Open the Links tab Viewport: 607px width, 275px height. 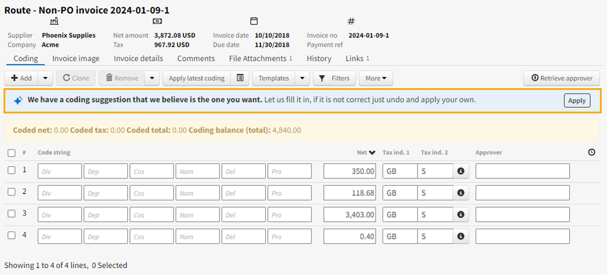[x=357, y=58]
